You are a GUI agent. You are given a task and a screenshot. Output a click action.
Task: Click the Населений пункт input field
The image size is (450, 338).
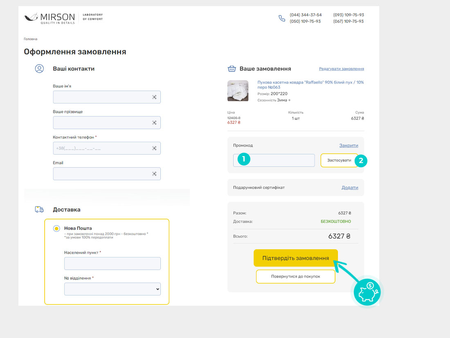pyautogui.click(x=112, y=264)
